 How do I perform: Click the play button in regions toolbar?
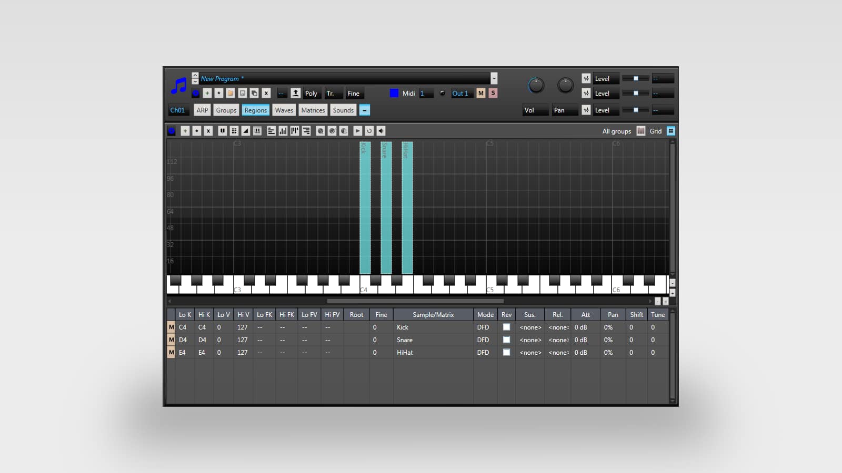357,131
